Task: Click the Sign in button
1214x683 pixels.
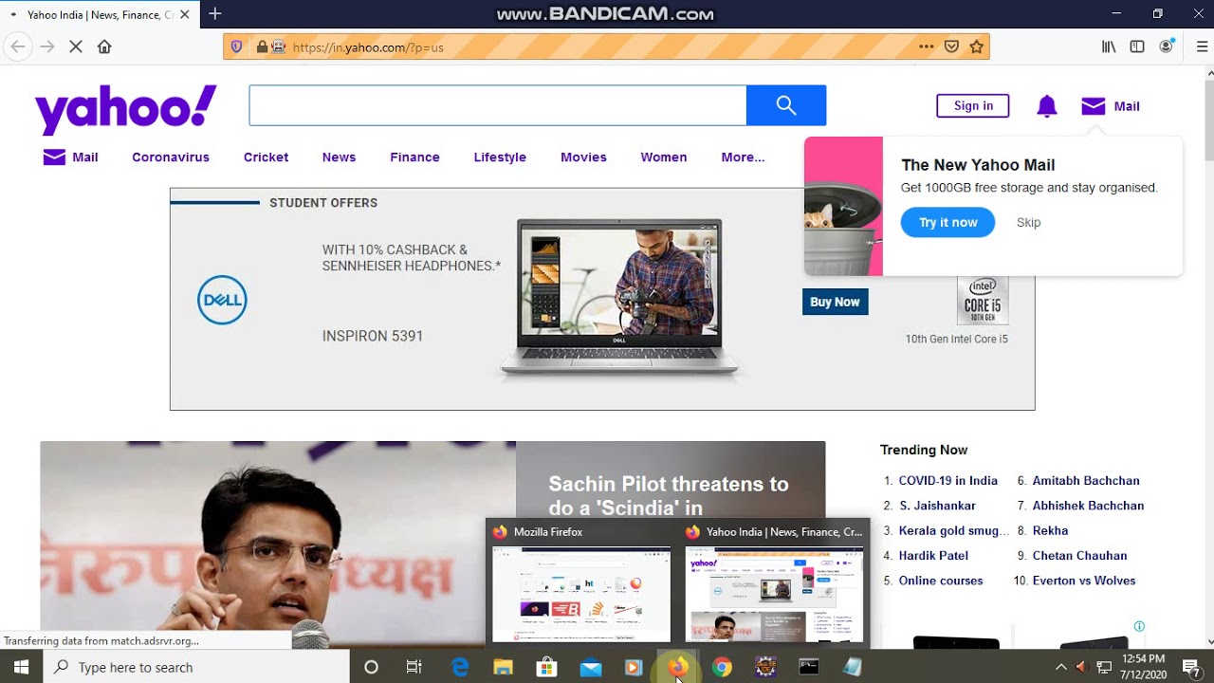Action: [x=973, y=105]
